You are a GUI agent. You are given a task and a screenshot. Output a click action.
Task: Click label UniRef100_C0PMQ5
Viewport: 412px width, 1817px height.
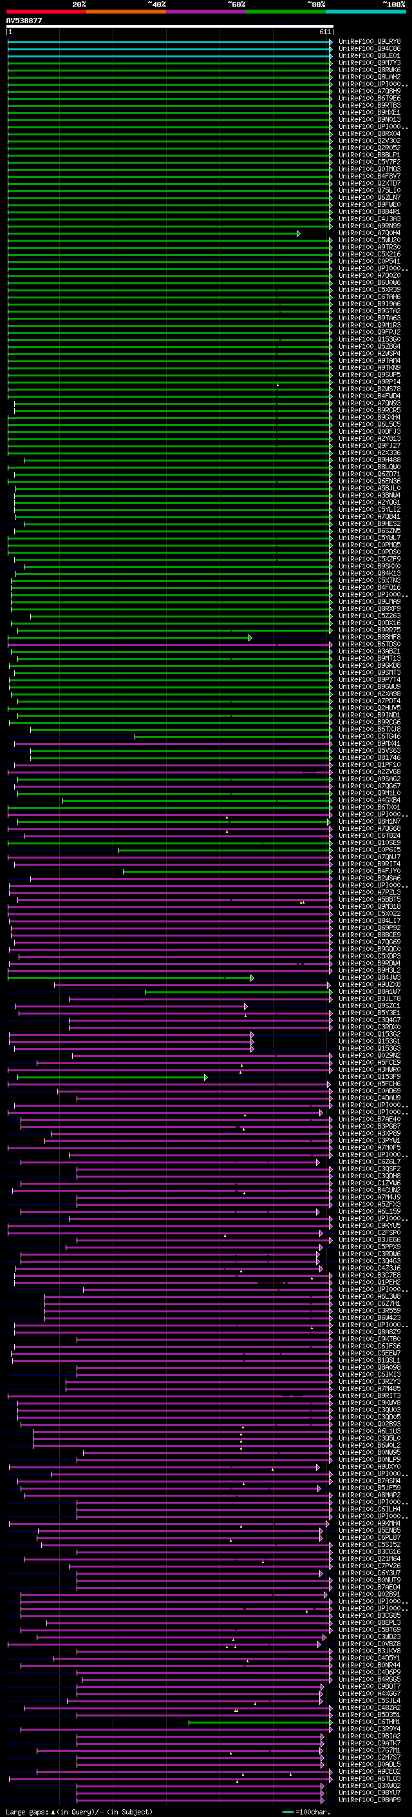pos(369,545)
